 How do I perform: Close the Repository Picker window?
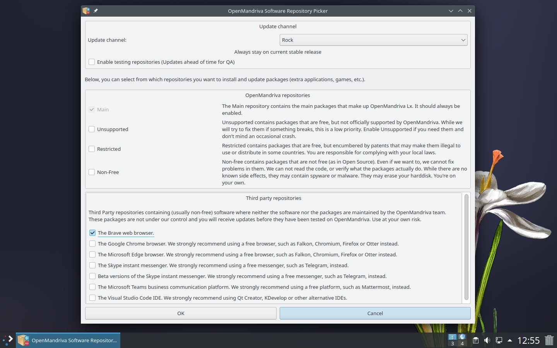click(470, 11)
